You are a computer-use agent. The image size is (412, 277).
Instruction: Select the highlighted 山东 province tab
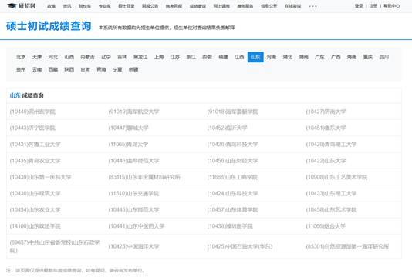255,57
